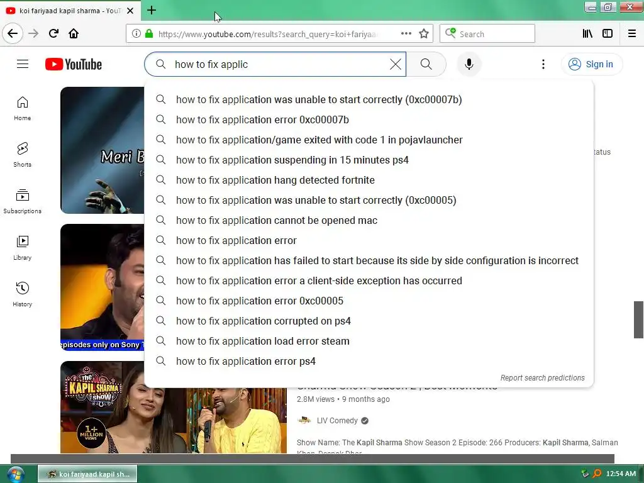
Task: Select suggestion 'suspending in 15 minutes ps4'
Action: point(369,160)
